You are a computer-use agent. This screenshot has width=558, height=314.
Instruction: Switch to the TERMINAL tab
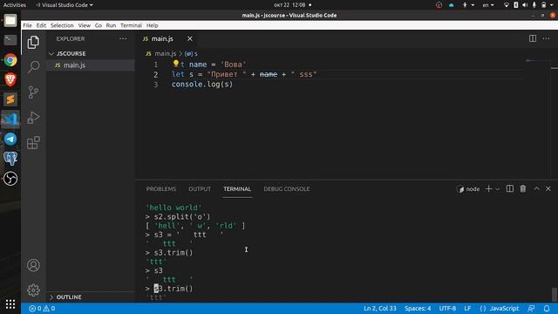pyautogui.click(x=237, y=188)
